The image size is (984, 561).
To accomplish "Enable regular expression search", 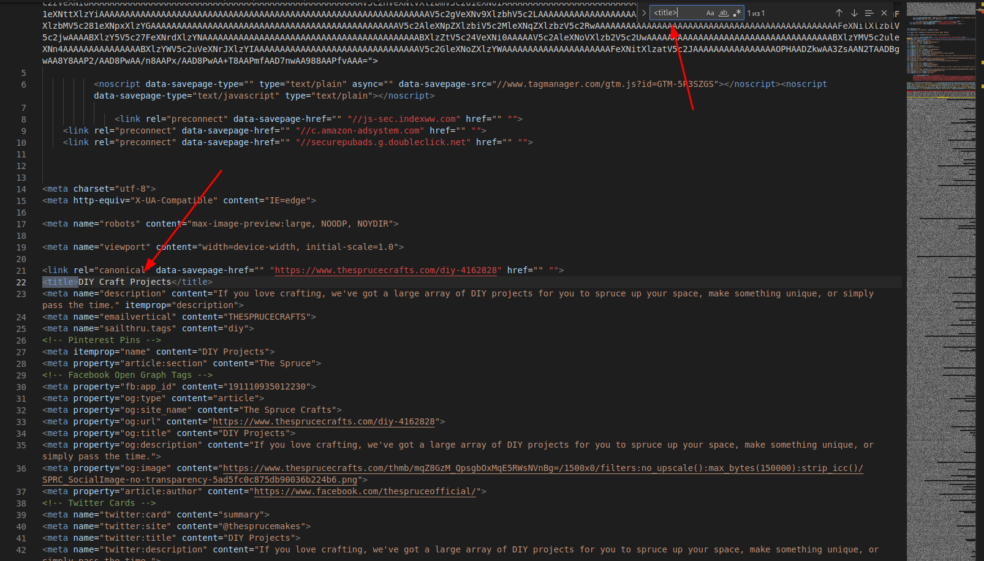I will click(737, 13).
